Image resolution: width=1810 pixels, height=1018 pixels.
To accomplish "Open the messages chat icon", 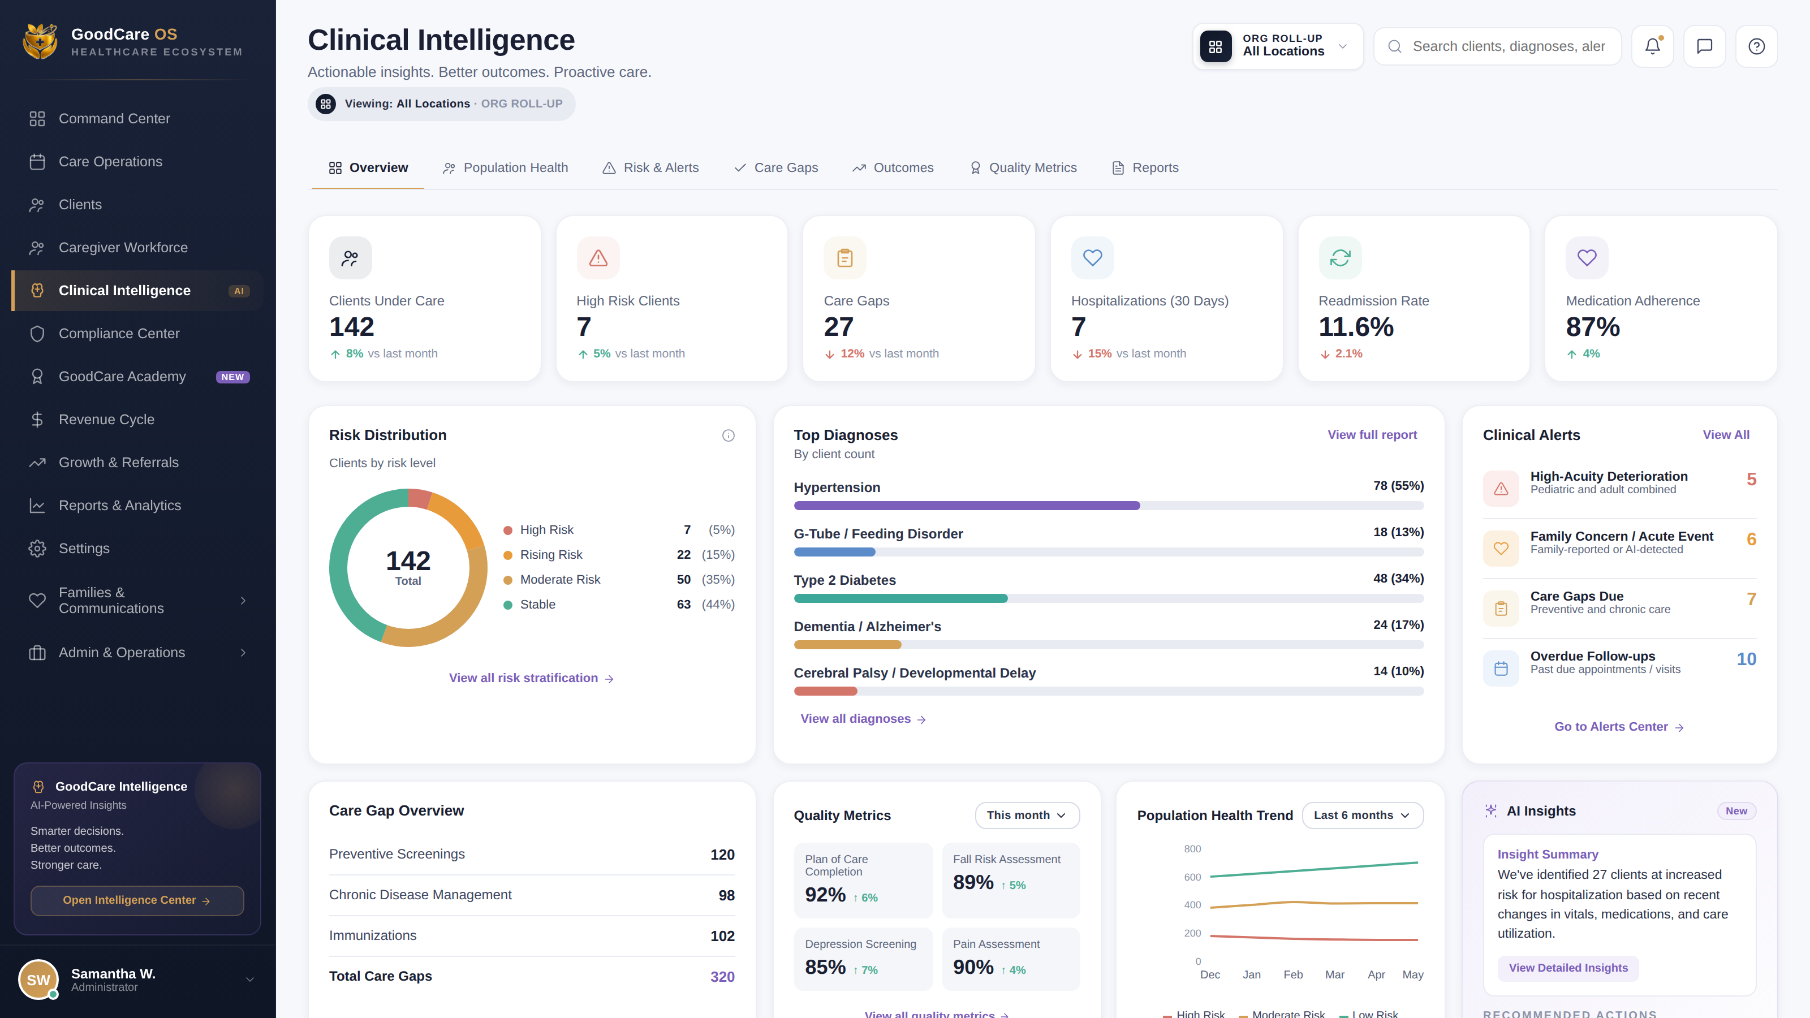I will (x=1704, y=46).
